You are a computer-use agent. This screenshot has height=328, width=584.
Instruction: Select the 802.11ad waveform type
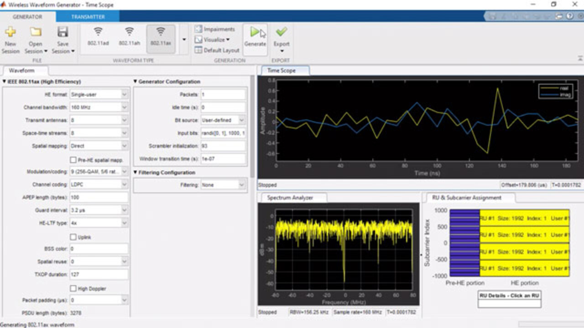click(98, 37)
